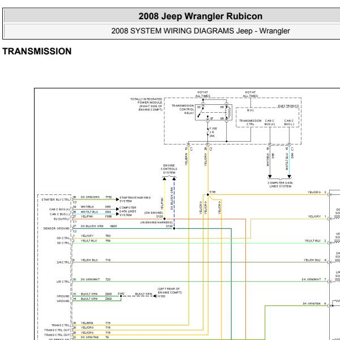Select the "2008 SYSTEM WIRING DIAGRAMS Jeep - Wrangler" subtitle
The width and height of the screenshot is (340, 340).
[x=201, y=31]
